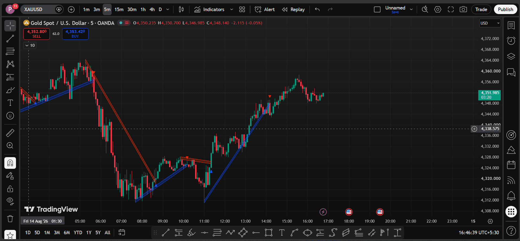Select the YTD date range
Screen dimensions: 520x241
78,233
